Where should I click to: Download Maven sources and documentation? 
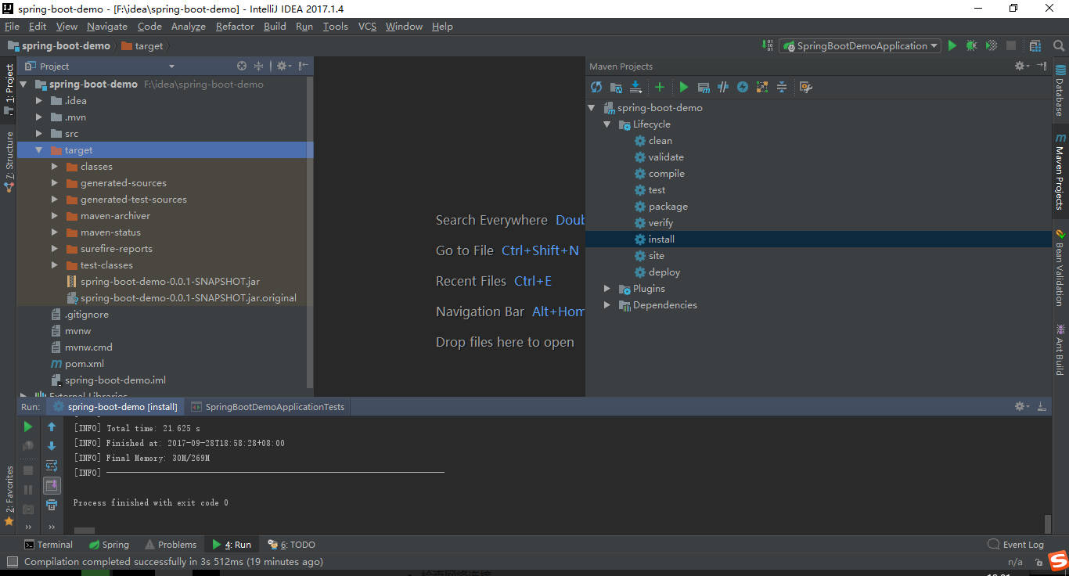pos(636,87)
